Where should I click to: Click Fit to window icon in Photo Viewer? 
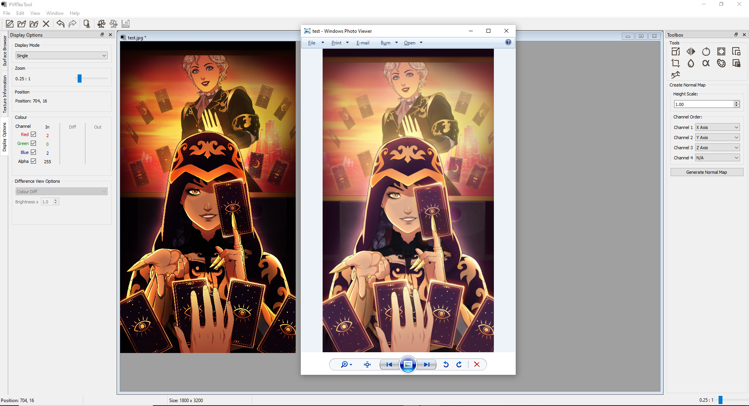(x=367, y=364)
